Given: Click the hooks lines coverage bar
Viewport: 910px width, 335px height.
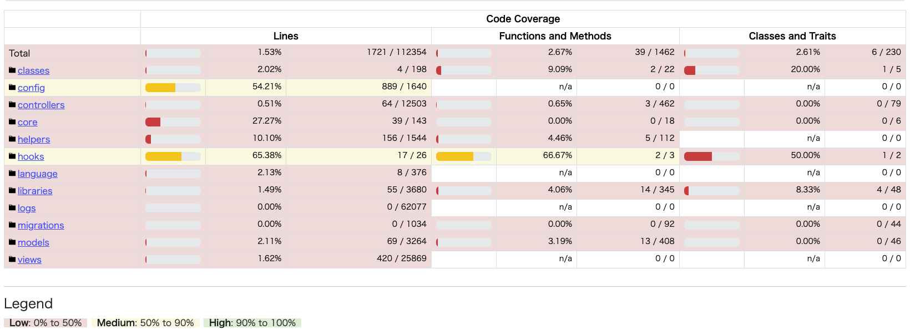Looking at the screenshot, I should tap(173, 156).
